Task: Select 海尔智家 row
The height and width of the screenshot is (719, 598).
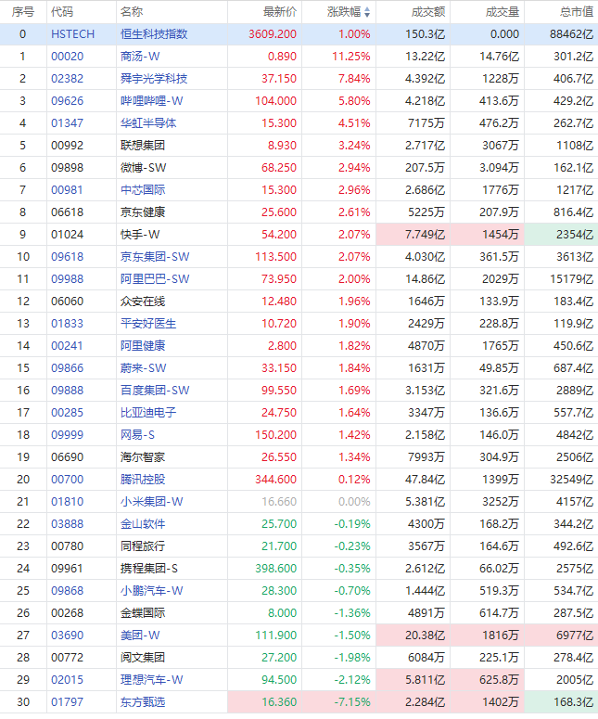Action: click(x=299, y=457)
